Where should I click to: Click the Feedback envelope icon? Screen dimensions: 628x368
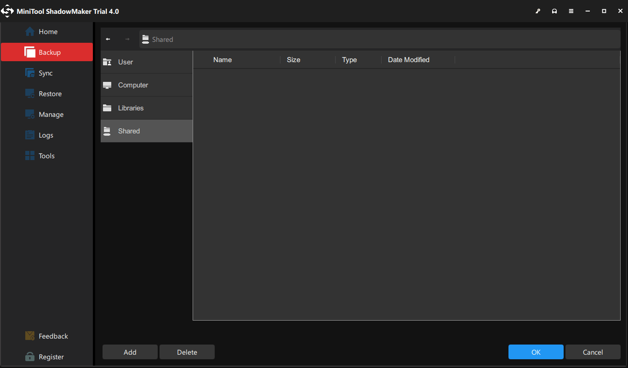30,336
